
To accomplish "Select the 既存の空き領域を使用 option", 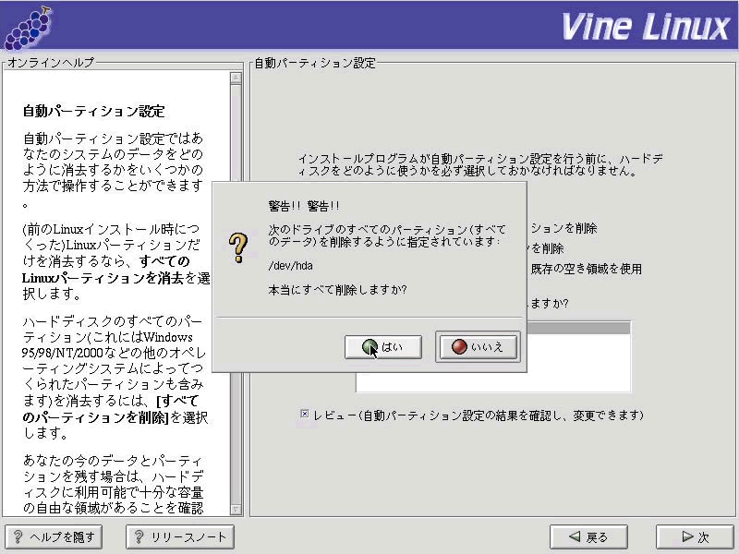I will click(586, 269).
